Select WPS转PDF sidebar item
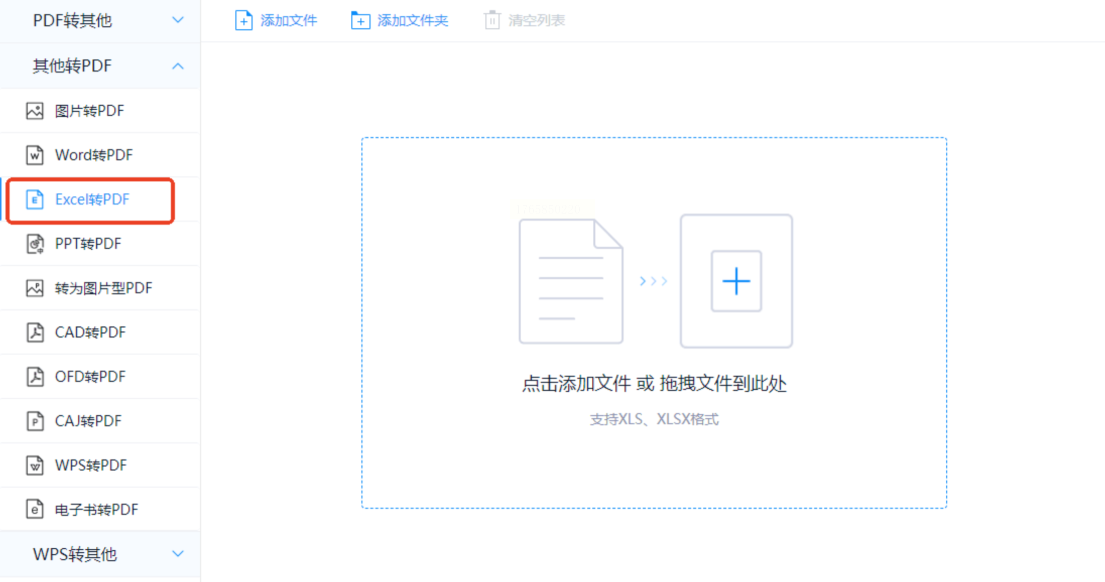 [x=90, y=465]
